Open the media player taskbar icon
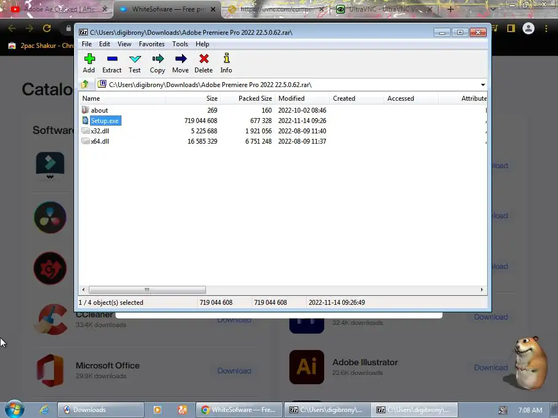This screenshot has height=418, width=558. [157, 410]
